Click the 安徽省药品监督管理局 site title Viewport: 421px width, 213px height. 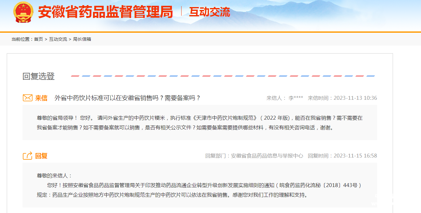(x=106, y=12)
